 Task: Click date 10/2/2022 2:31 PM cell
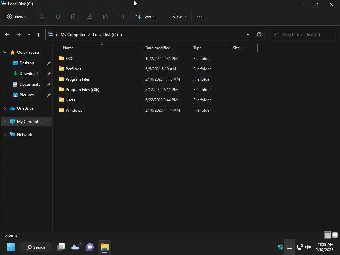162,58
